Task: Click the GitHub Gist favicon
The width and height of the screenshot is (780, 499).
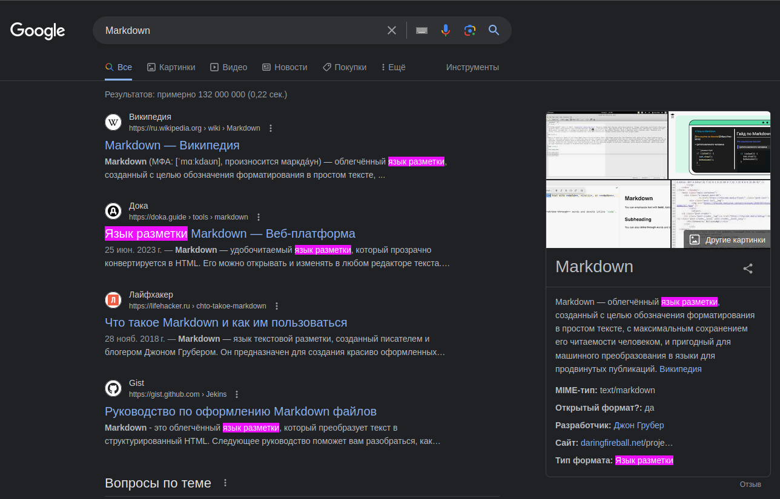Action: [113, 388]
